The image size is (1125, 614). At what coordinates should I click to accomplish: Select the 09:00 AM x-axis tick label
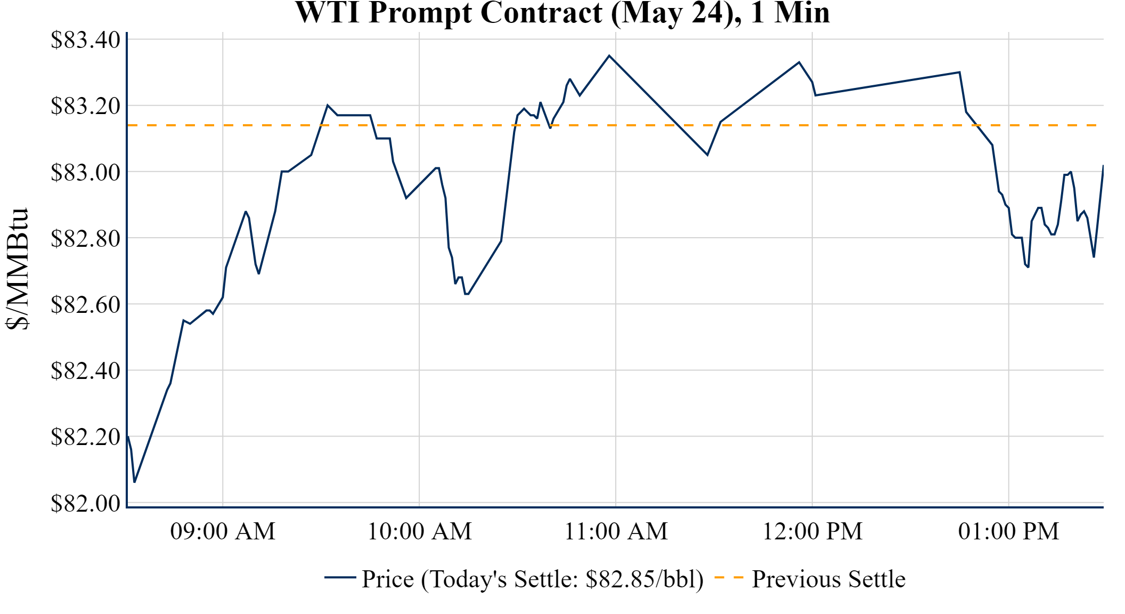coord(223,531)
